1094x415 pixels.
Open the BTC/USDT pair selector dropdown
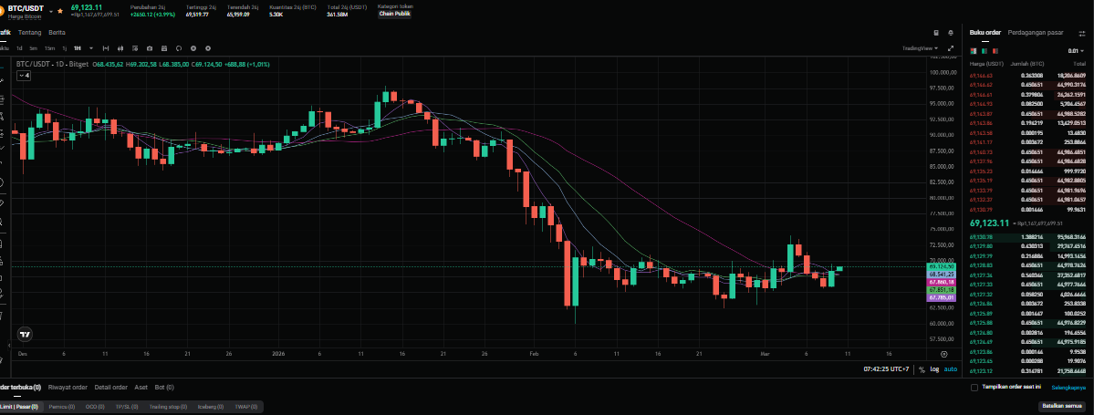[x=48, y=11]
